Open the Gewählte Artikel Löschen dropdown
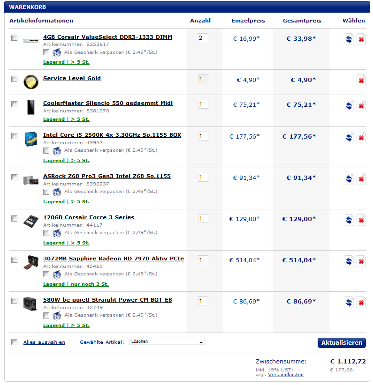Image resolution: width=373 pixels, height=385 pixels. (167, 341)
